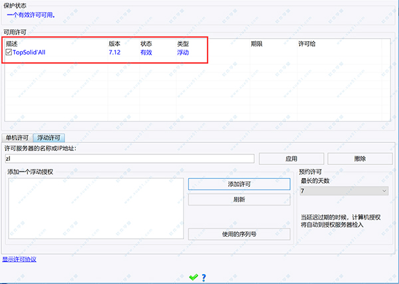Click the 类型 column header

tap(183, 43)
